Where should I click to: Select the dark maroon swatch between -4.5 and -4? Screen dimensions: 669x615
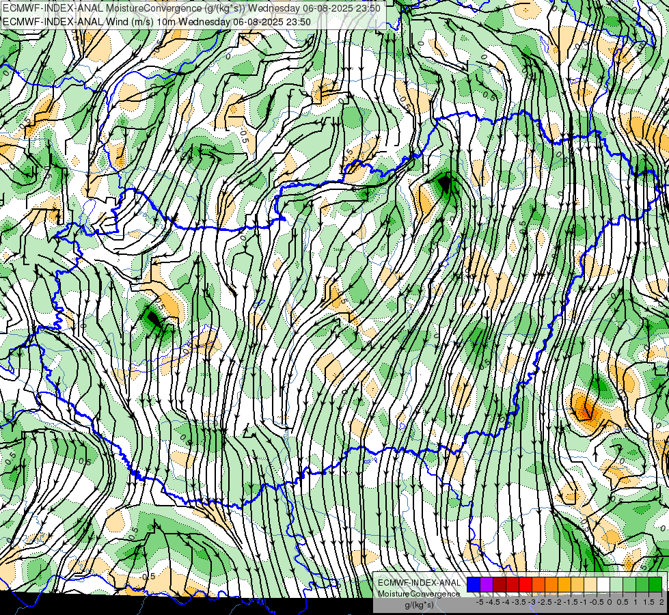tap(500, 584)
